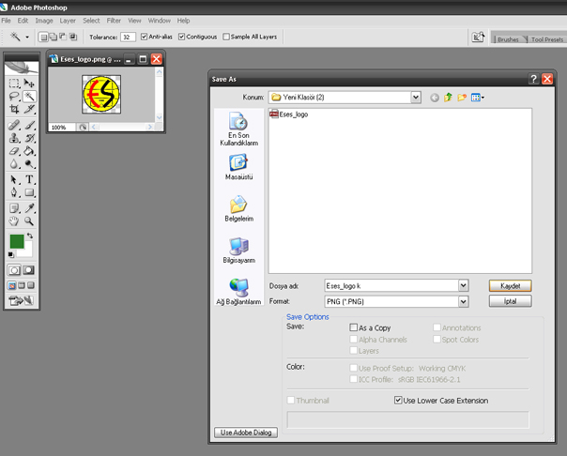Open the Layer menu
567x456 pixels.
pyautogui.click(x=68, y=21)
